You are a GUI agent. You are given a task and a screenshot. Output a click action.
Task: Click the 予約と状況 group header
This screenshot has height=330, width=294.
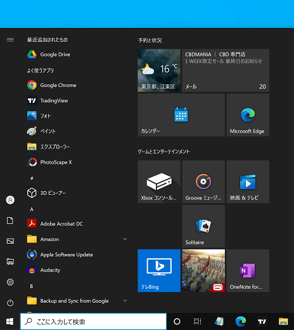tap(150, 40)
